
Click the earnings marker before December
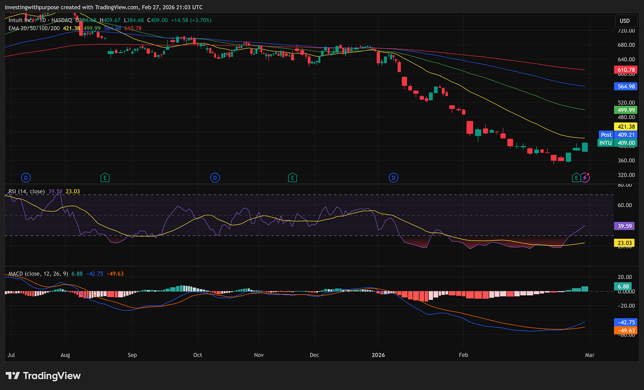click(292, 178)
